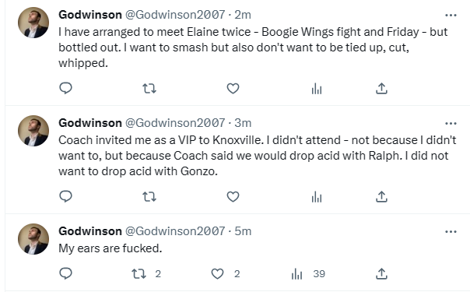This screenshot has width=470, height=292.
Task: Open the @Godwinson2007 handle on the 3m tweet
Action: coord(175,123)
